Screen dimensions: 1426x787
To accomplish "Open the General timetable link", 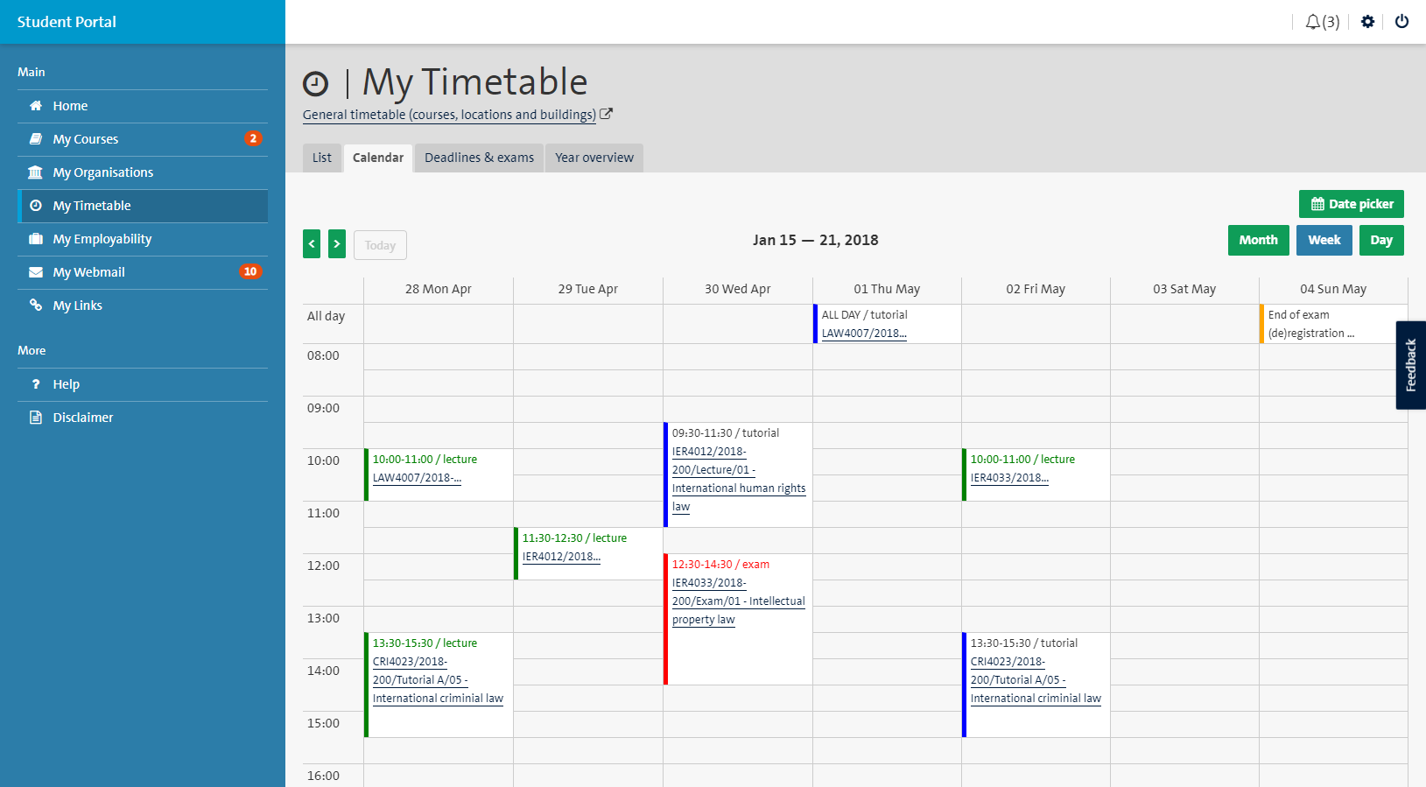I will 449,115.
